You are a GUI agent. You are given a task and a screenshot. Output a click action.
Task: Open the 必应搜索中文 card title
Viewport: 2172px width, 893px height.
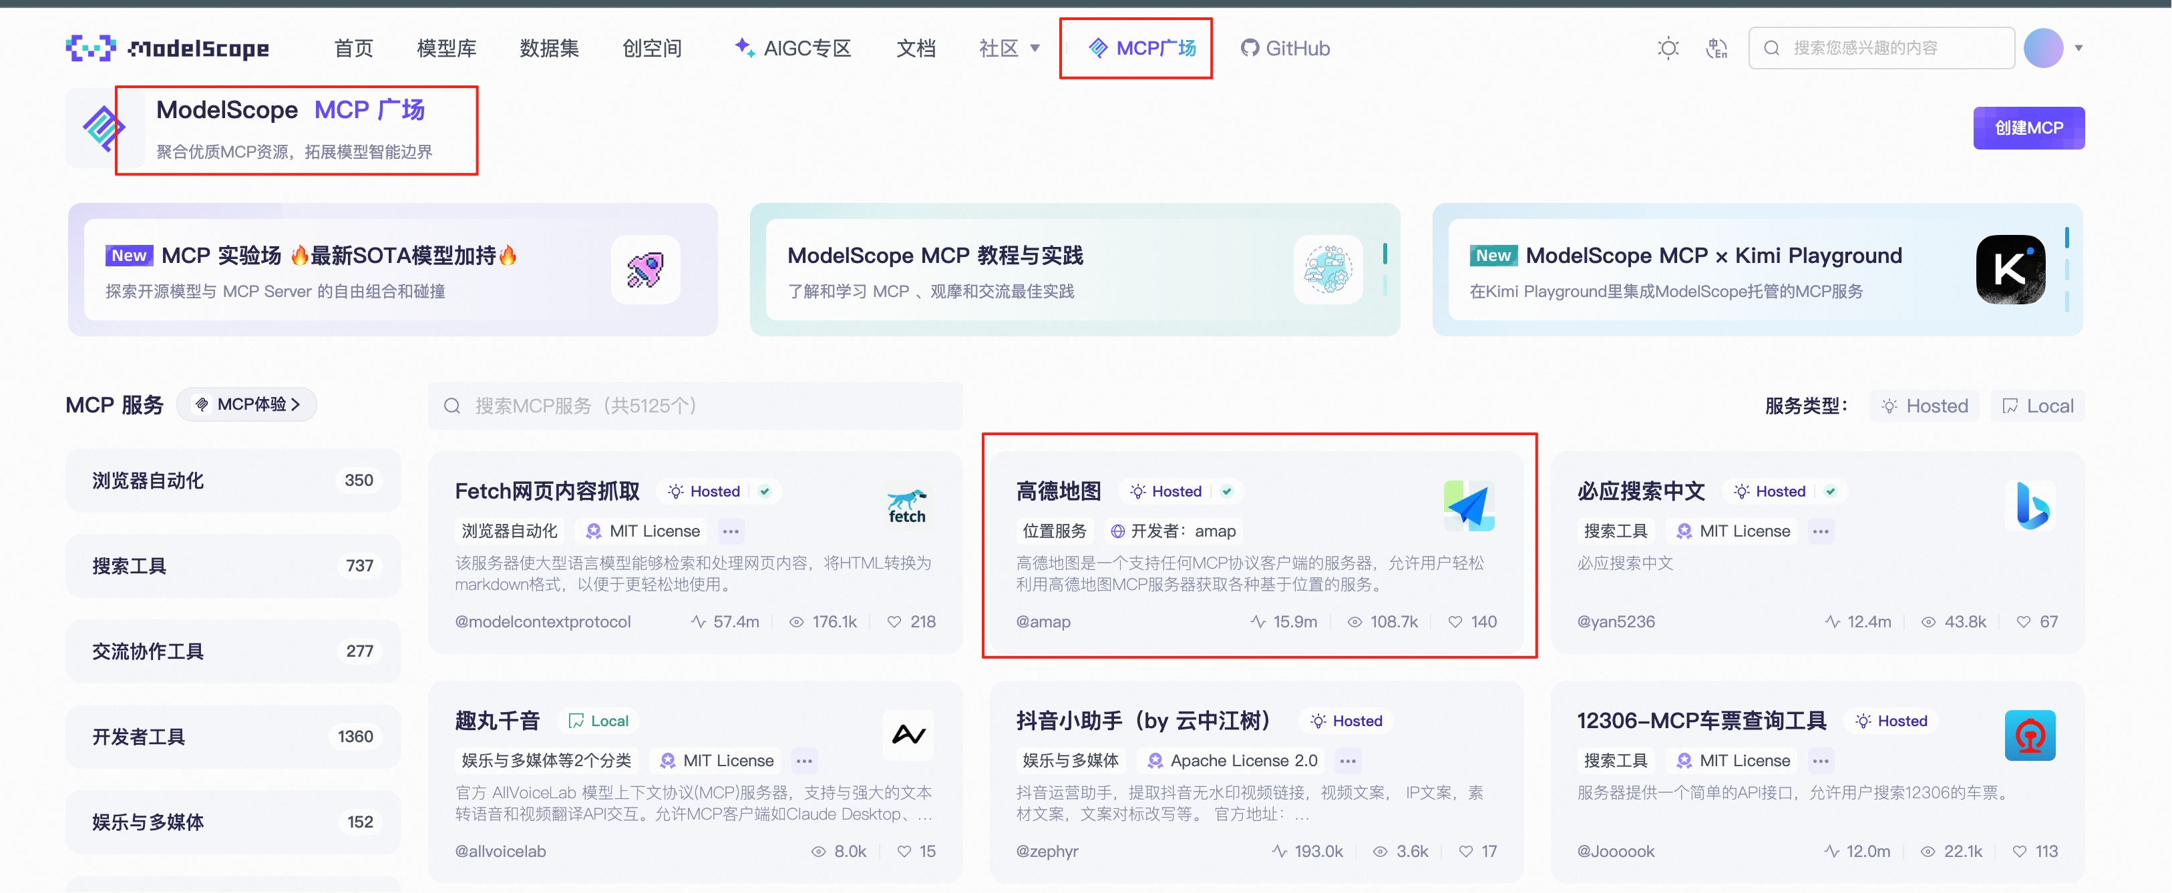tap(1641, 491)
